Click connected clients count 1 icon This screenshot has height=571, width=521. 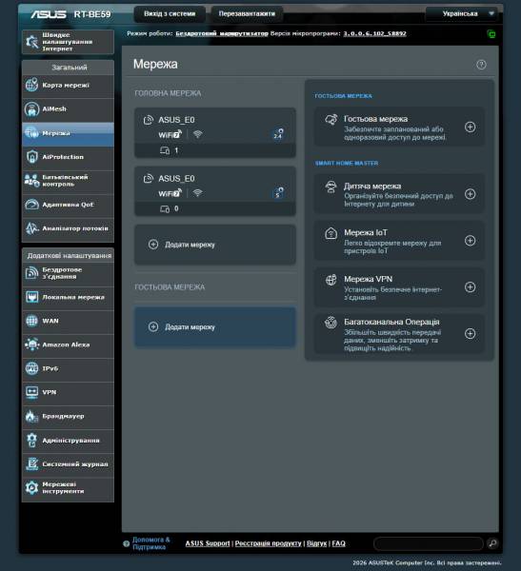click(165, 150)
